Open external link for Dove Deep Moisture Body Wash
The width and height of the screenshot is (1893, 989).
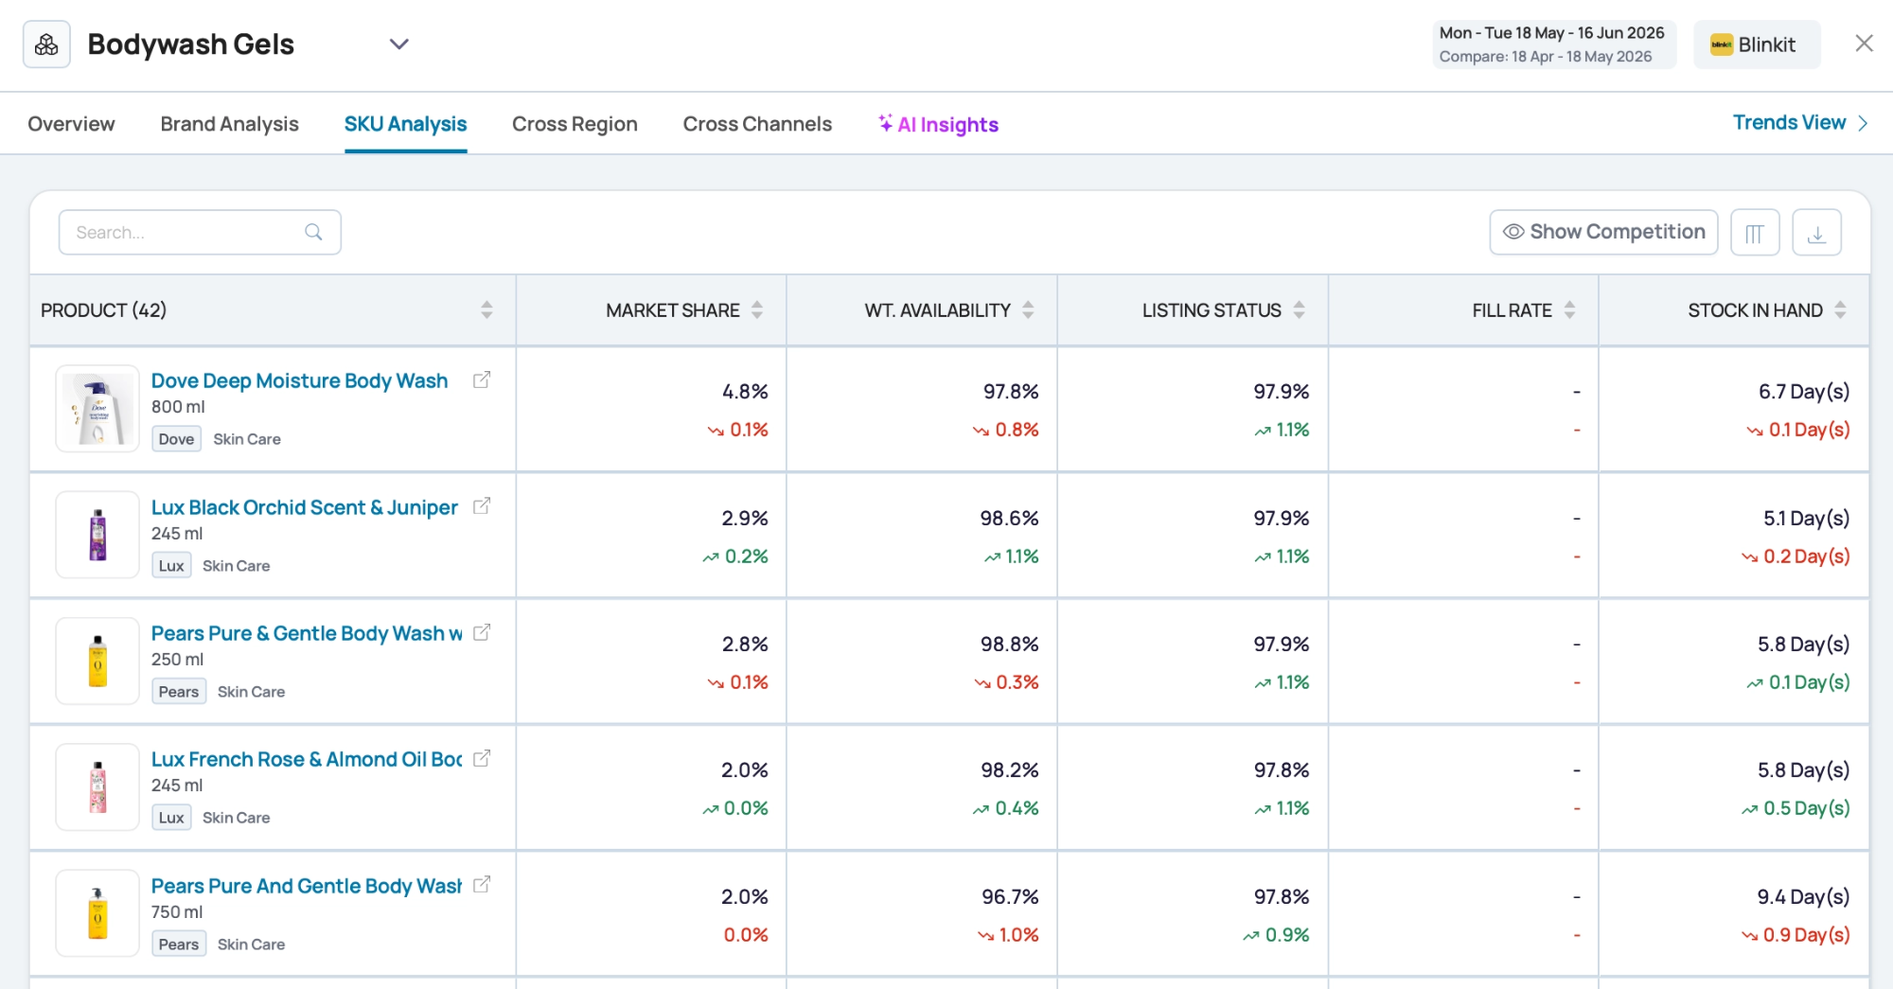(x=482, y=380)
